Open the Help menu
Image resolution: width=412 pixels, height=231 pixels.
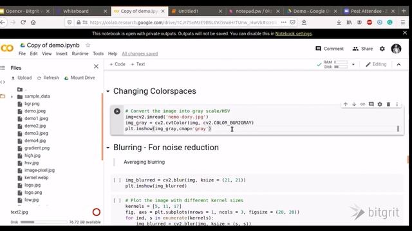(113, 54)
